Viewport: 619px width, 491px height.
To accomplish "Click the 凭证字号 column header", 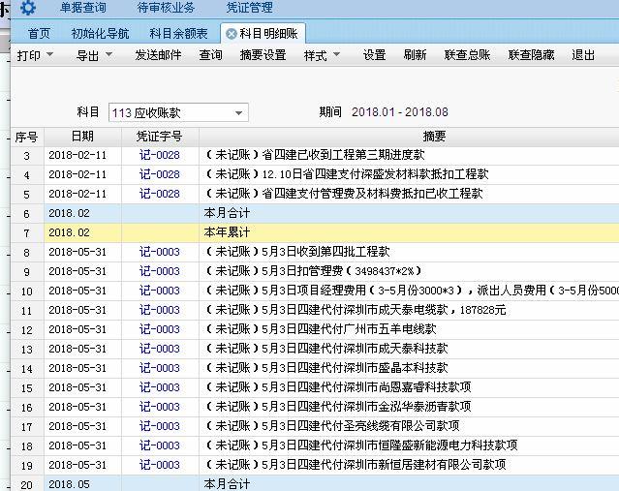I will pyautogui.click(x=159, y=137).
